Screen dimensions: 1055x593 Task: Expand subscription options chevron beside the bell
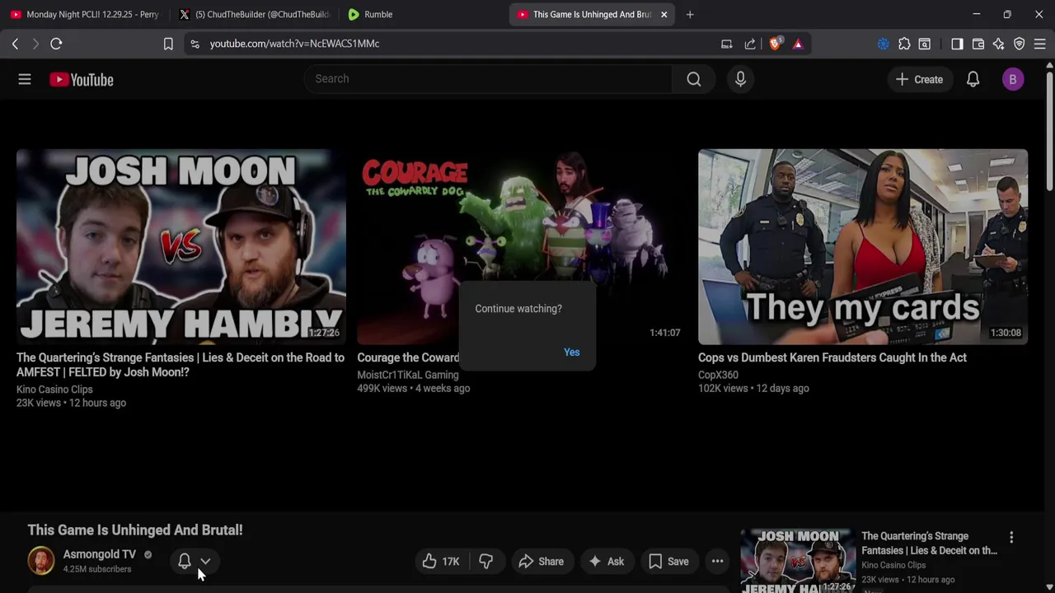click(205, 561)
